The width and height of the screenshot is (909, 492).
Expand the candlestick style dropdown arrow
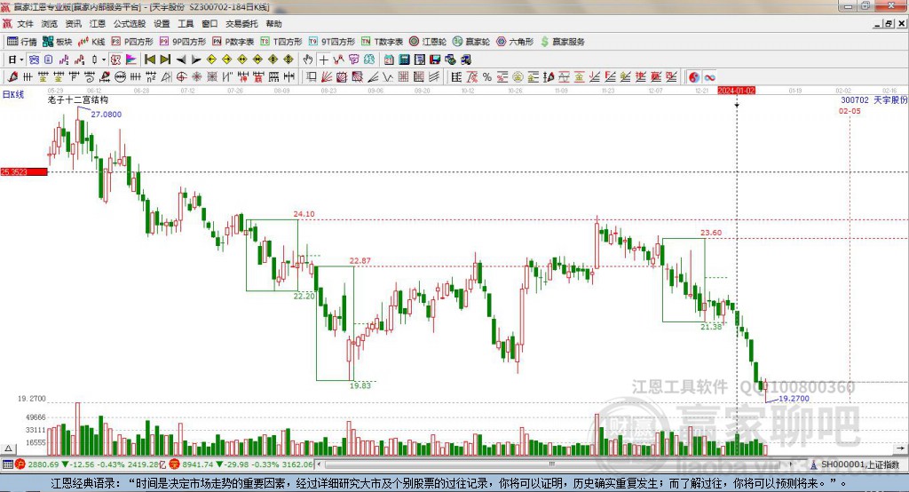[x=104, y=60]
